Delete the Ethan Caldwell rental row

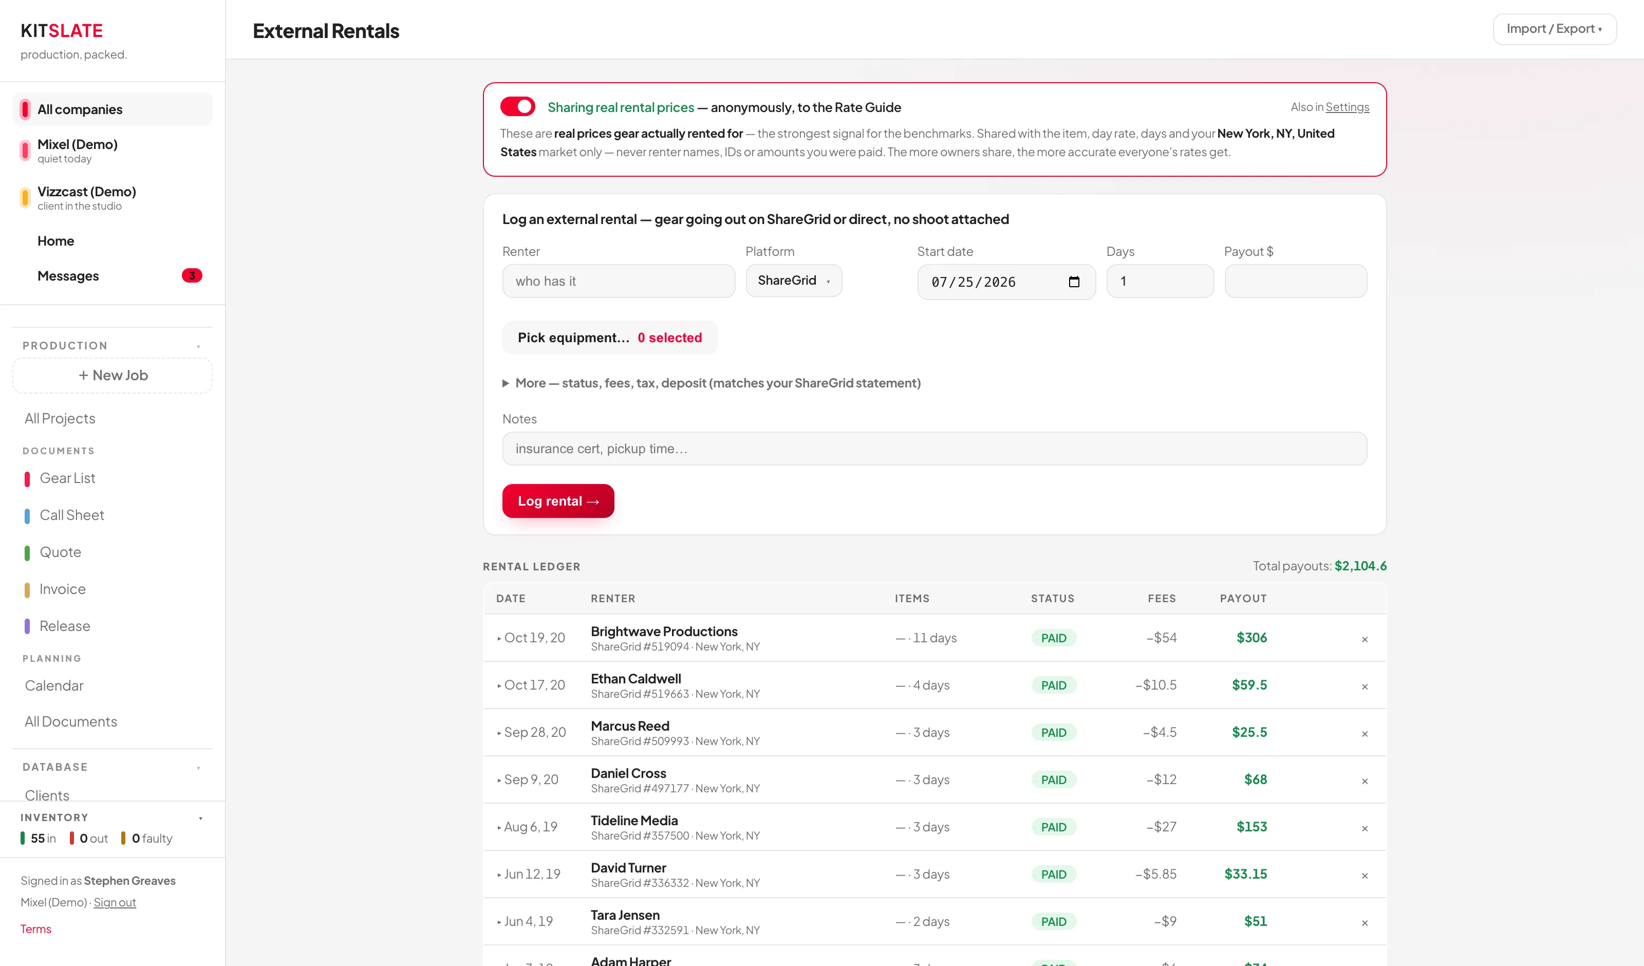coord(1364,686)
